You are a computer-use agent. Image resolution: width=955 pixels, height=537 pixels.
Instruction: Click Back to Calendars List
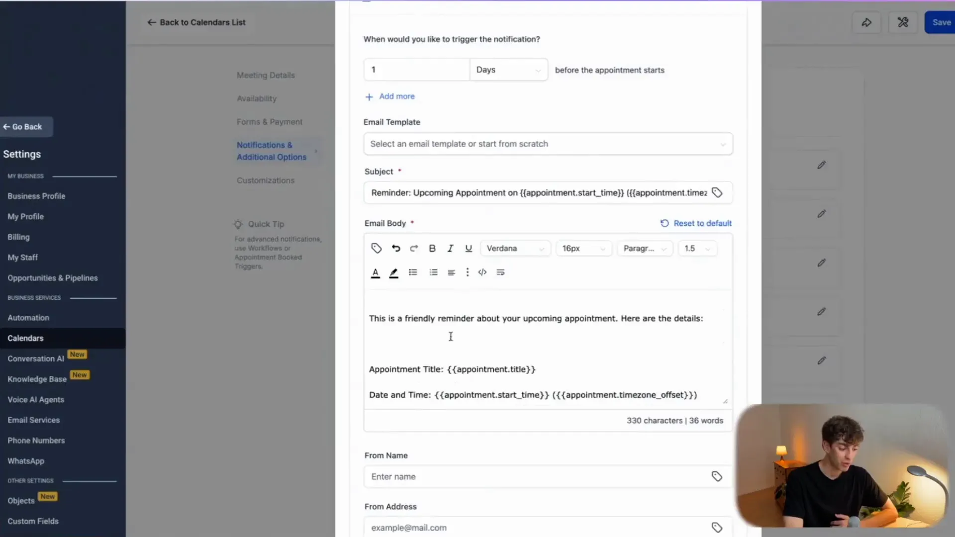click(196, 22)
